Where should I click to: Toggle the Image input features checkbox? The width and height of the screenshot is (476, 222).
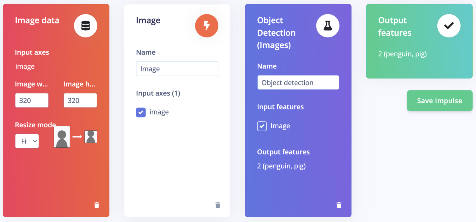pyautogui.click(x=262, y=126)
